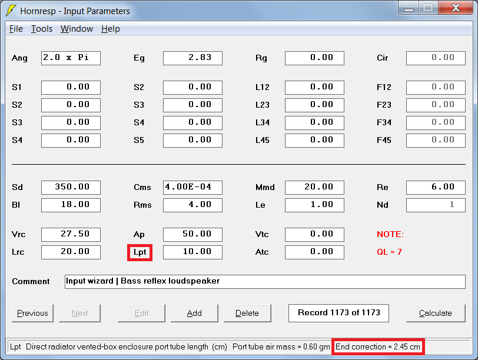The width and height of the screenshot is (478, 360).
Task: Click Port tube air mass status text
Action: coord(281,346)
